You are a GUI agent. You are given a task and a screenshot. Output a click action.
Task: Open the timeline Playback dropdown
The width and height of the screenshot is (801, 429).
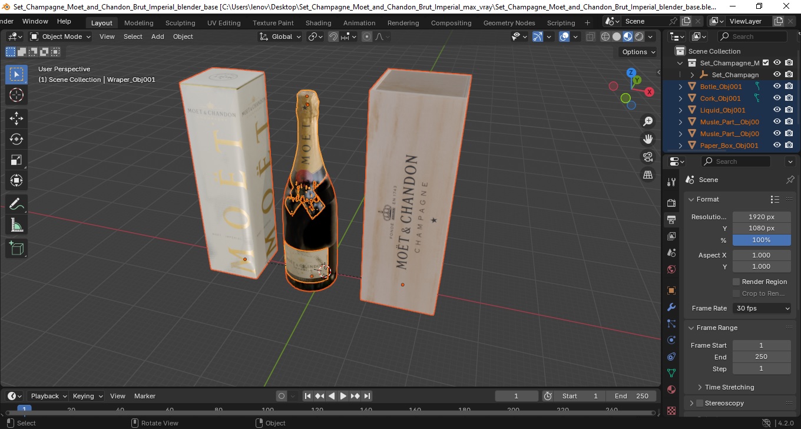(48, 396)
